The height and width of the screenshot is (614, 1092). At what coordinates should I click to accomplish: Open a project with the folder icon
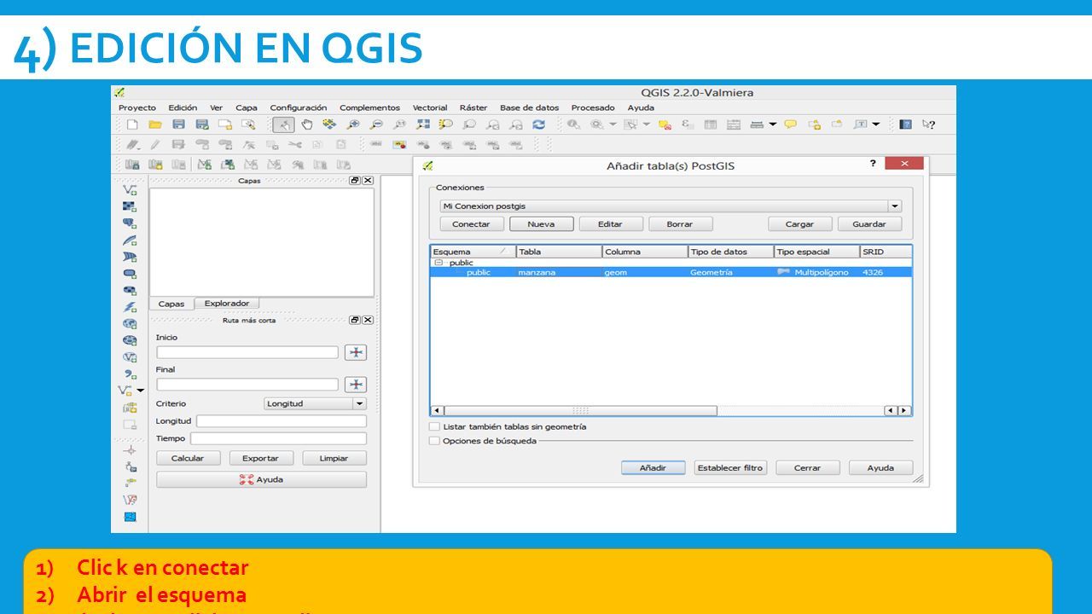[x=155, y=125]
